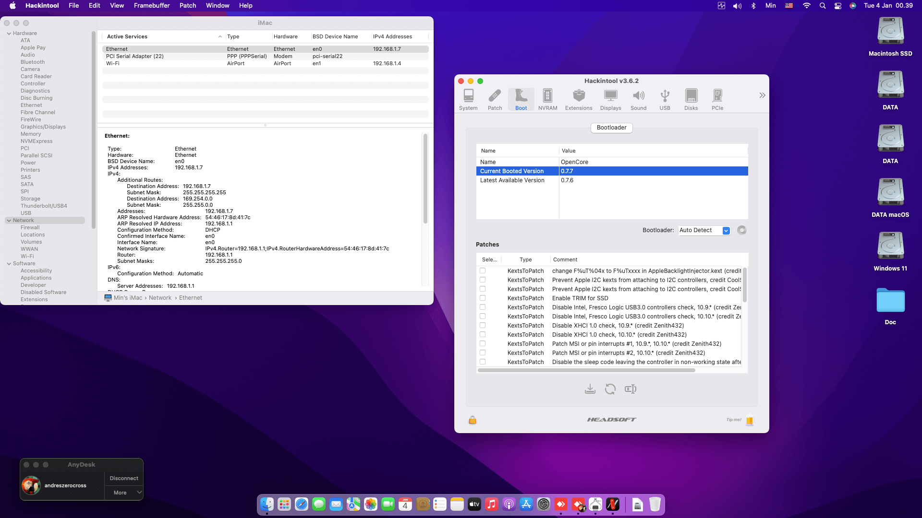Screen dimensions: 922x518
Task: Check the Patch MSI interrupts #2 checkbox
Action: point(483,353)
